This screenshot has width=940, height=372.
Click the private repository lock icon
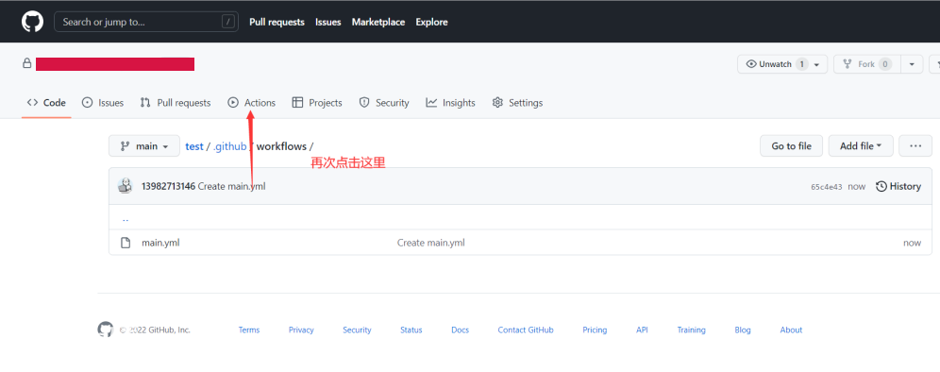click(x=26, y=63)
